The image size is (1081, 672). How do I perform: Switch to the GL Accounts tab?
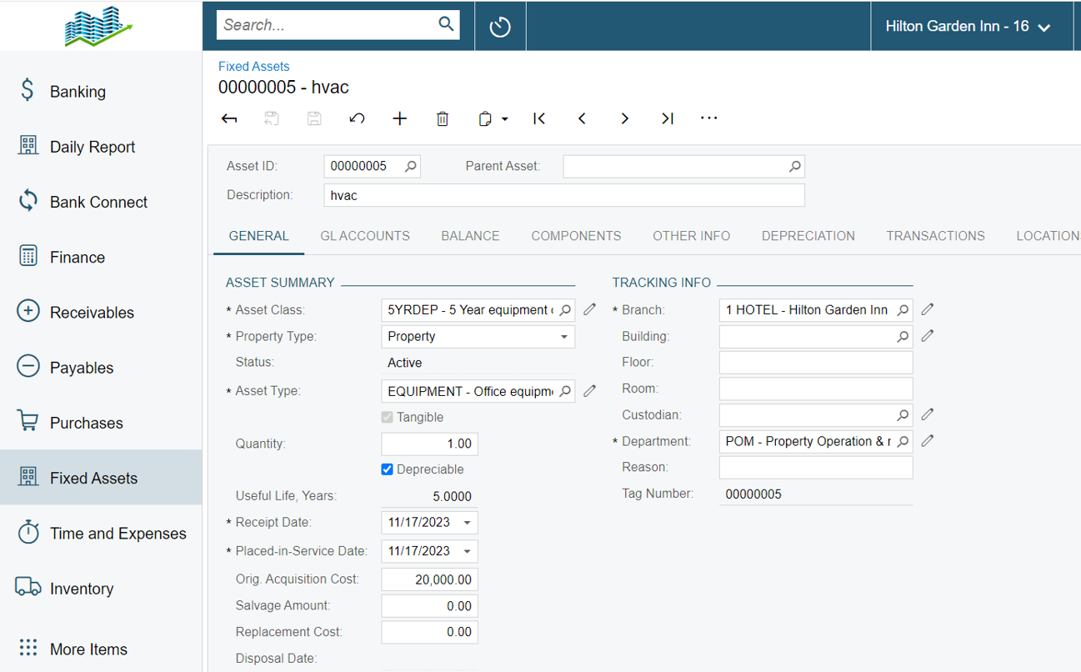coord(365,236)
